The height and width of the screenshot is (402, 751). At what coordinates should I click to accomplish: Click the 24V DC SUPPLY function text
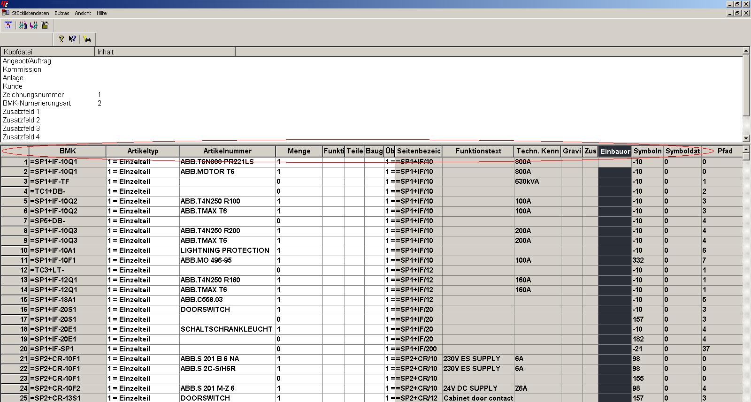[x=478, y=388]
